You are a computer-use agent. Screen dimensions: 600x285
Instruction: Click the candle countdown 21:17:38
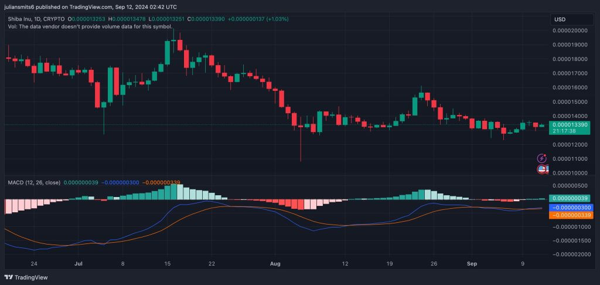tap(564, 131)
